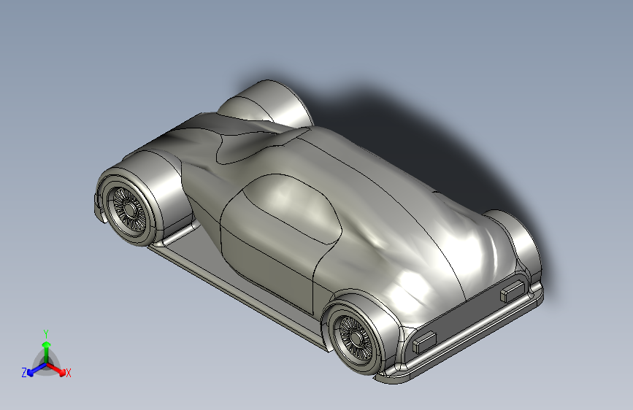The width and height of the screenshot is (633, 410).
Task: Select the right rectangular tail light
Action: (x=513, y=290)
